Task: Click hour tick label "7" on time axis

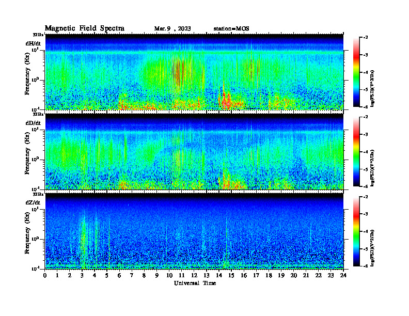Action: (x=132, y=276)
